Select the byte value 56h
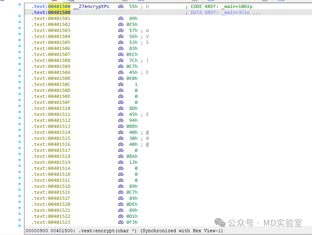The image size is (312, 235). [x=133, y=37]
